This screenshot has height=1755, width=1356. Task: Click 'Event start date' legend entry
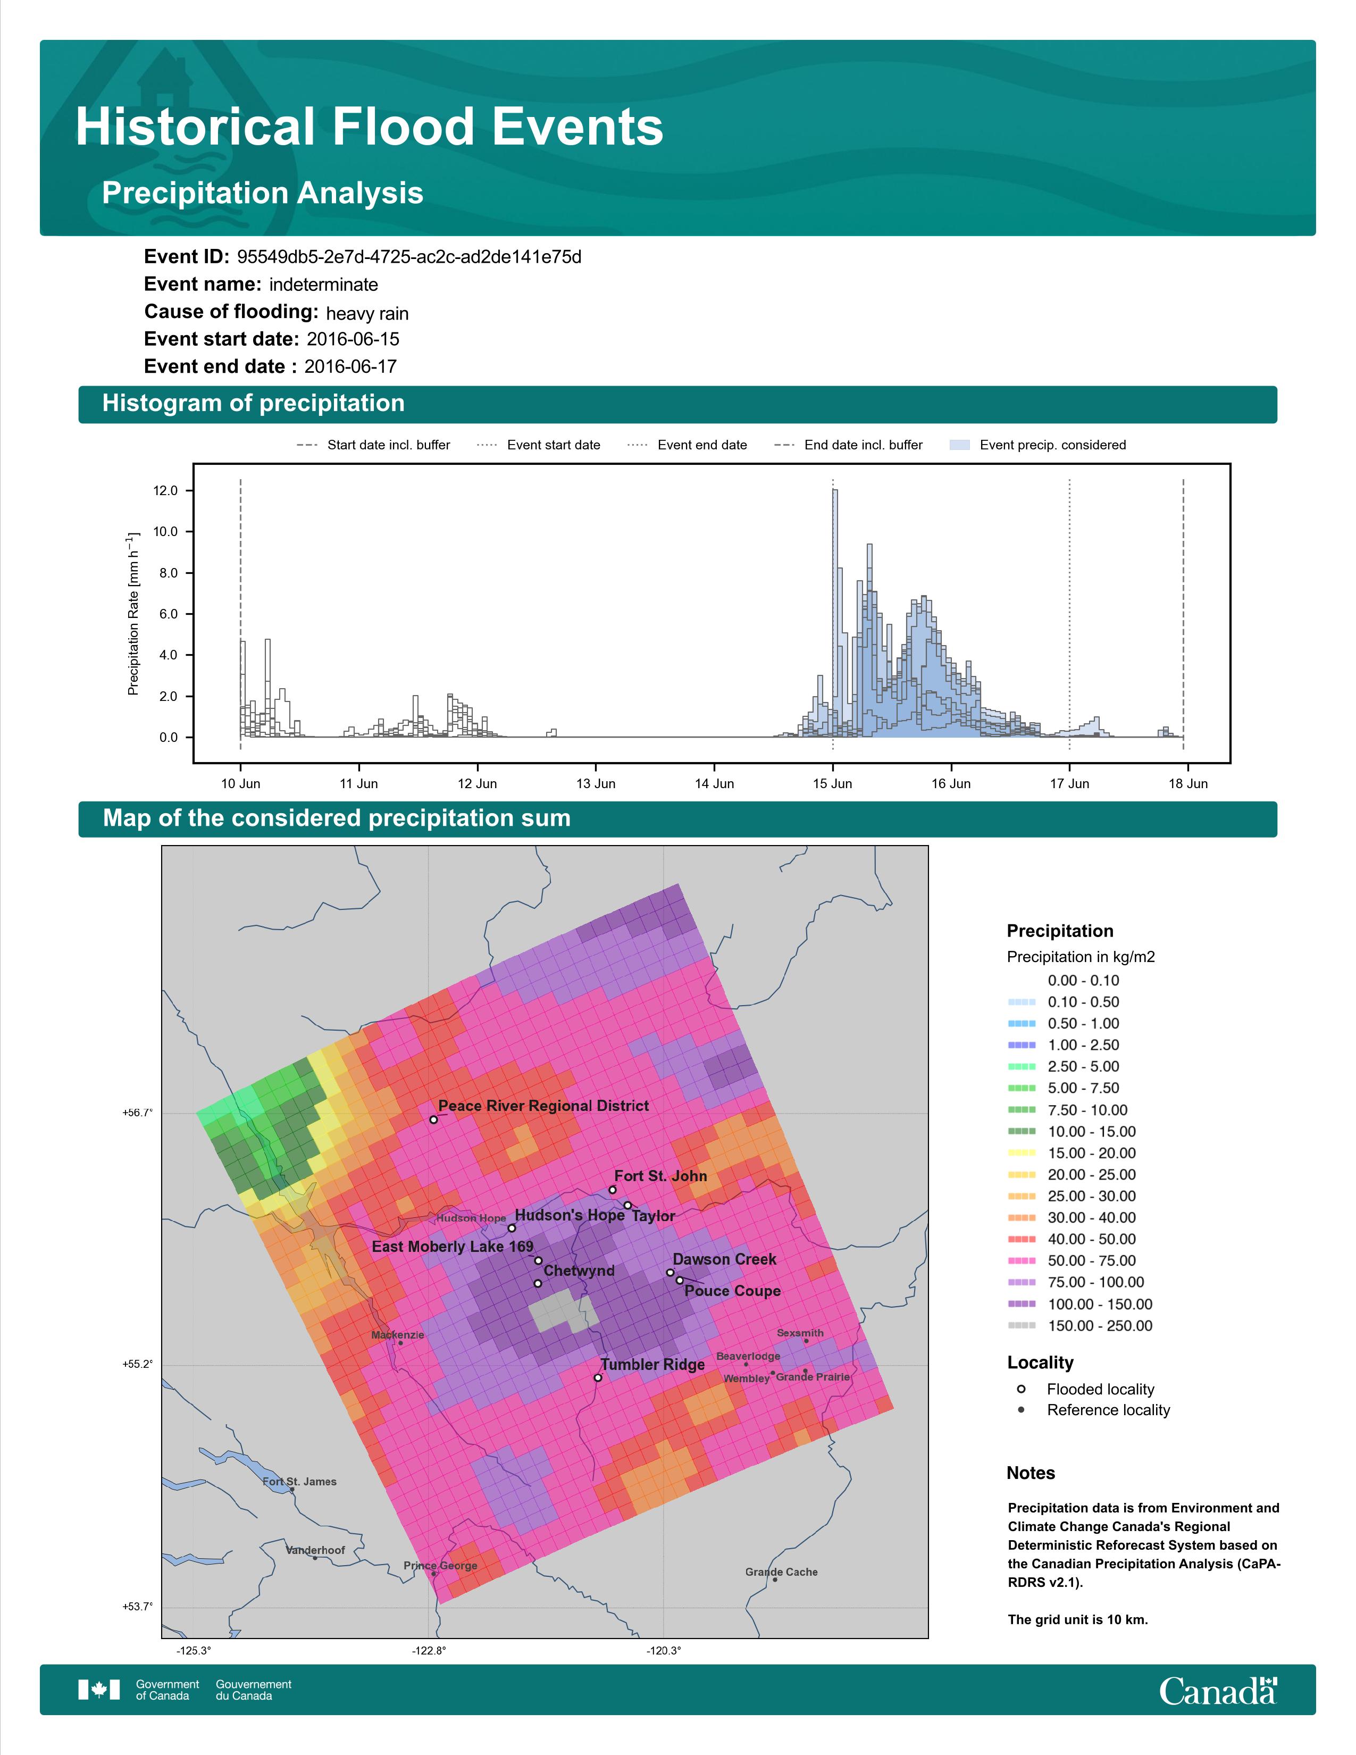[x=538, y=445]
